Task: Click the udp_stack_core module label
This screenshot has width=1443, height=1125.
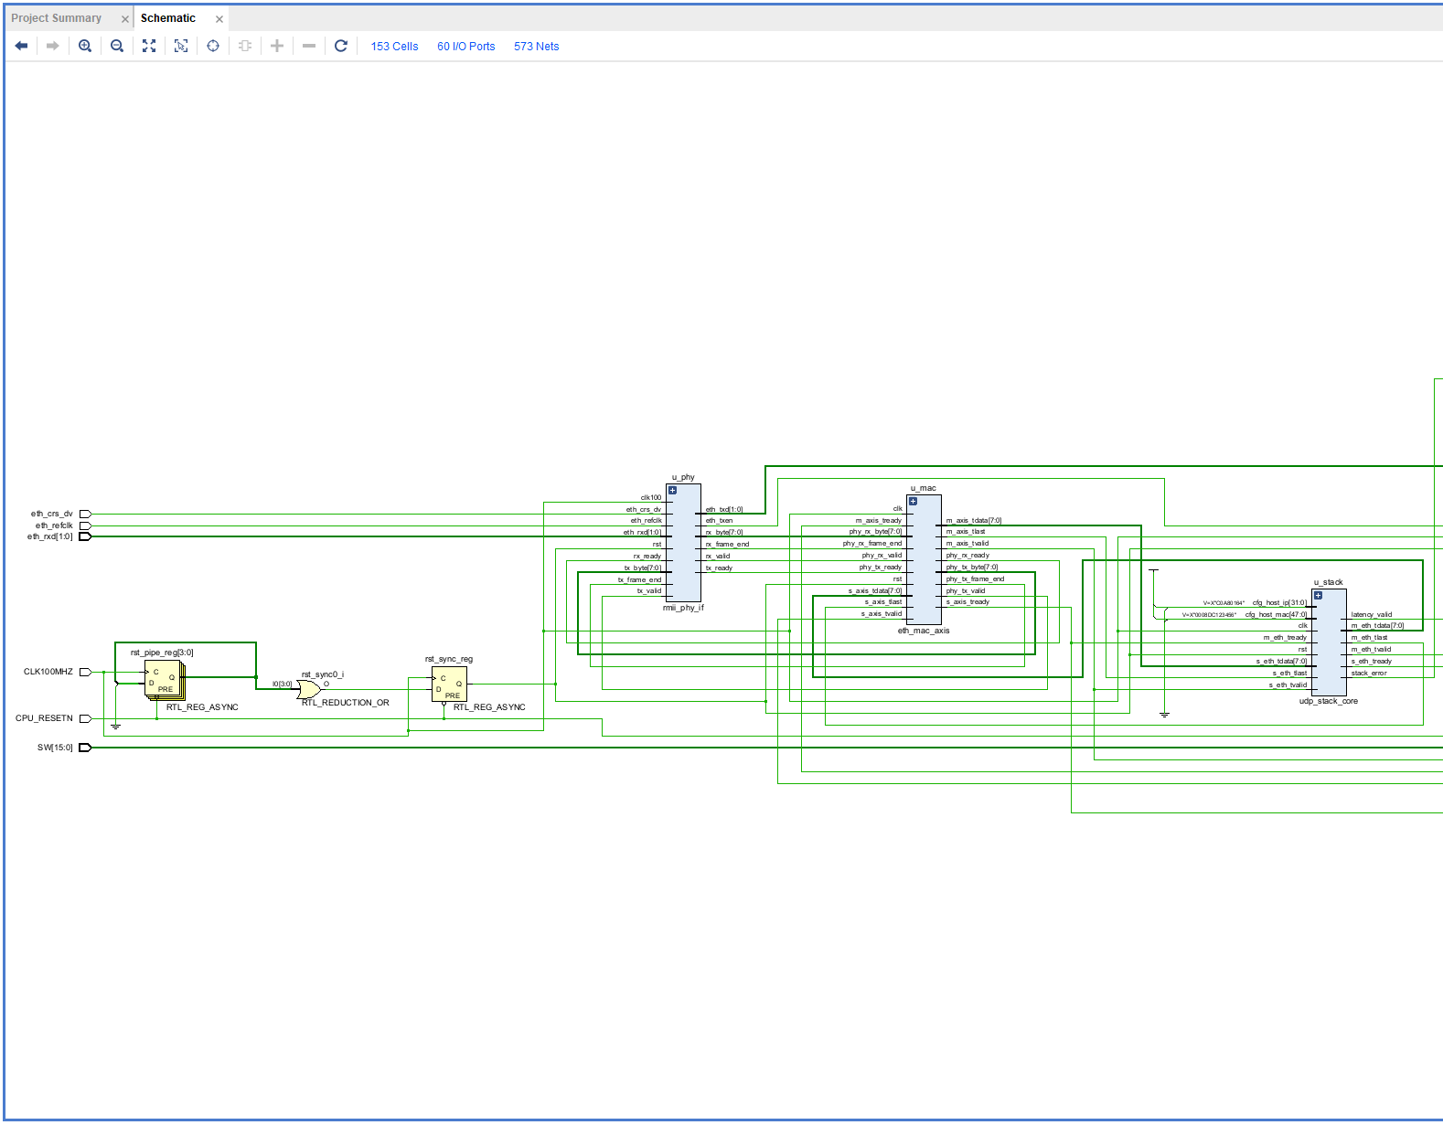Action: pyautogui.click(x=1329, y=702)
